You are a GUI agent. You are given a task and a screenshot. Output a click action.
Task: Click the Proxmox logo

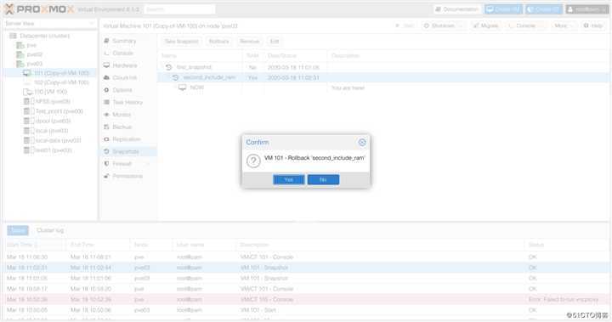(39, 9)
